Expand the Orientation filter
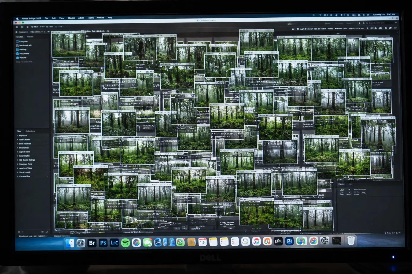Viewport: 412px width, 274px height. pyautogui.click(x=17, y=148)
